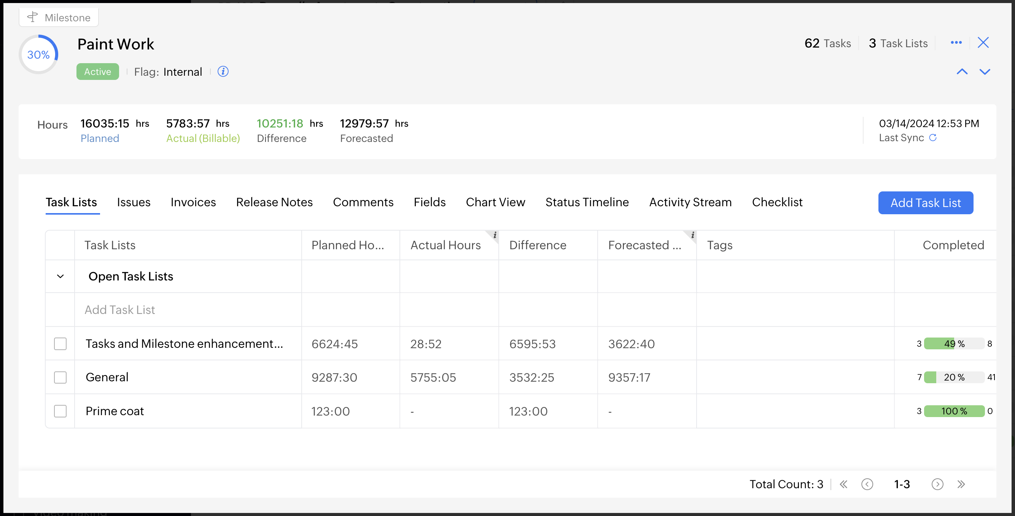1015x516 pixels.
Task: Click info icon on Actual Hours column
Action: (495, 235)
